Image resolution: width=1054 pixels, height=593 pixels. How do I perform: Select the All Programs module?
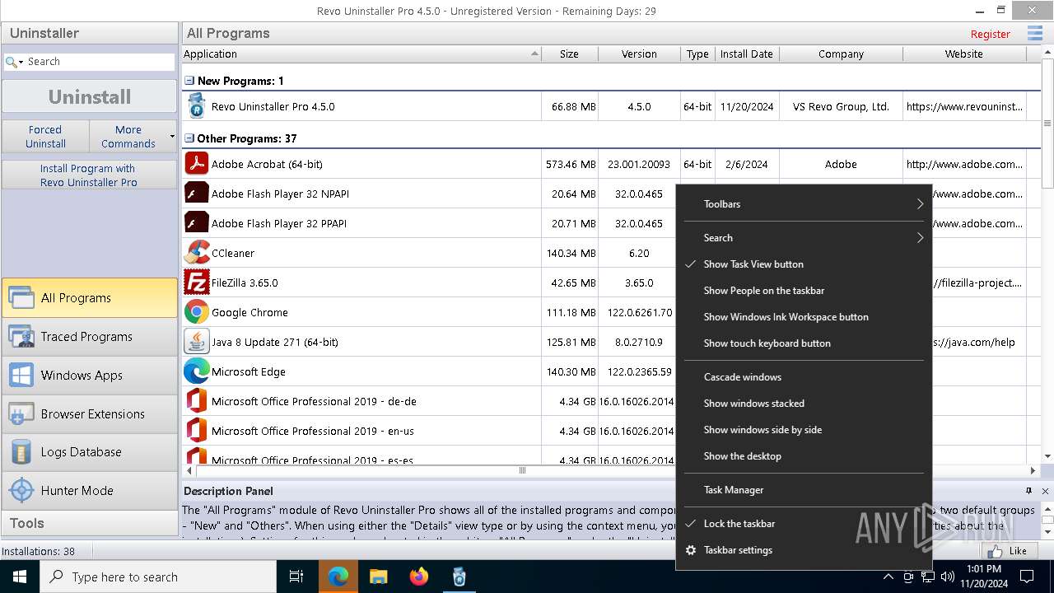pos(89,298)
